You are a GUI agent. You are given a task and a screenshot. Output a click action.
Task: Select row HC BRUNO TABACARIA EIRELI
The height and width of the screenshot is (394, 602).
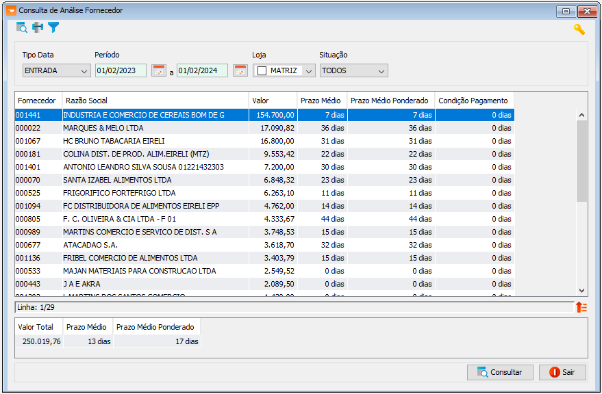coord(264,141)
